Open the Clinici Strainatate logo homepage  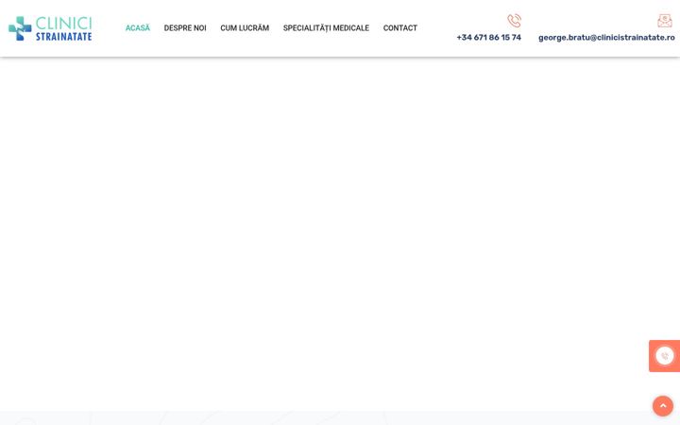click(50, 28)
